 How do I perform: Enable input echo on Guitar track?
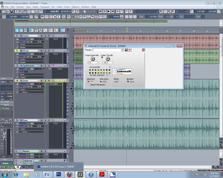click(x=53, y=36)
